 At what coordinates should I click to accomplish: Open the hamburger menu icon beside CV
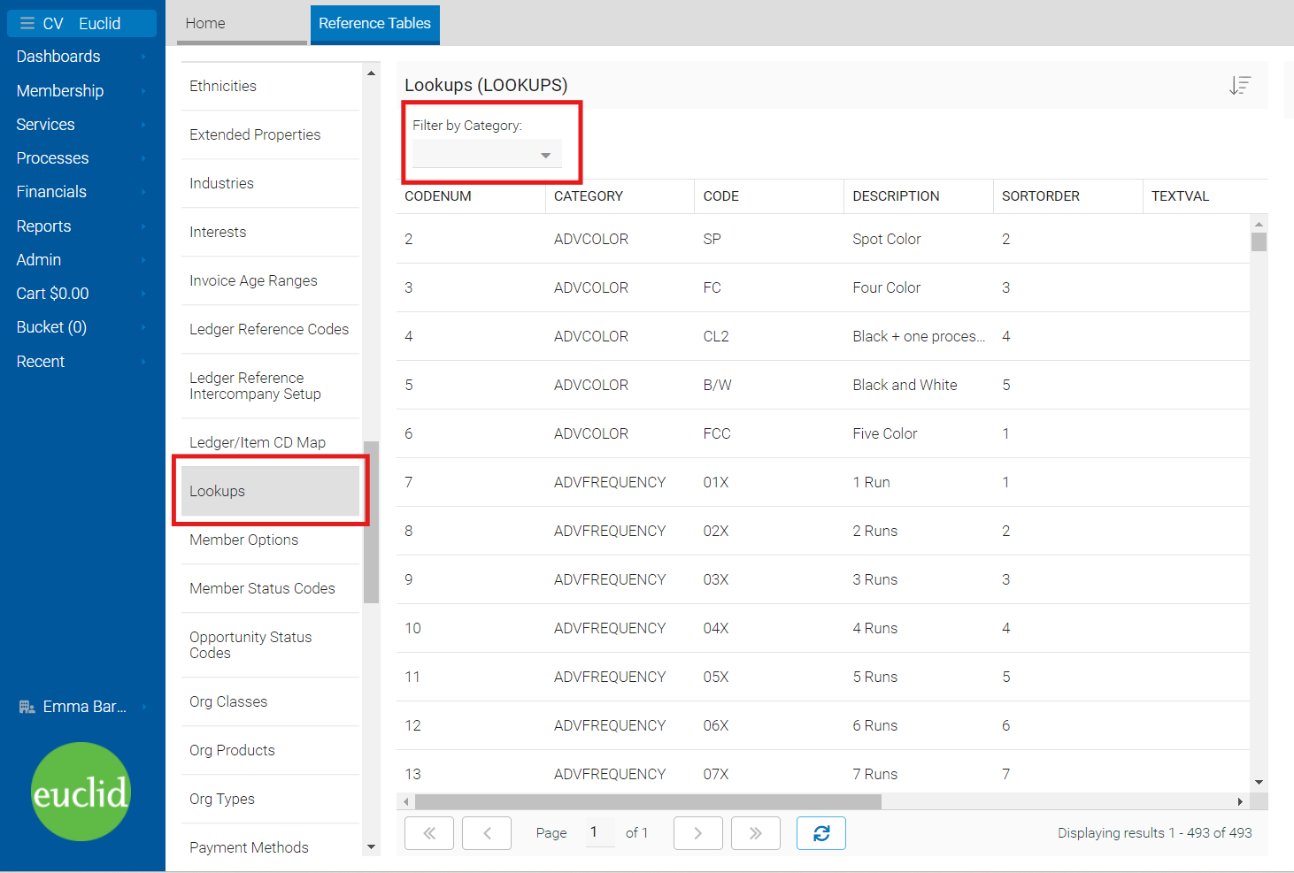click(27, 24)
